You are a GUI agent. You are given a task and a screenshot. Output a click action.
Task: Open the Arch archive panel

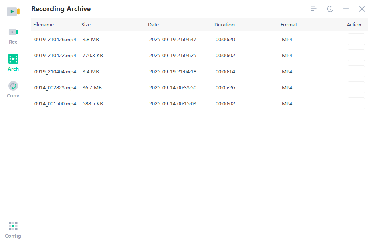(13, 63)
